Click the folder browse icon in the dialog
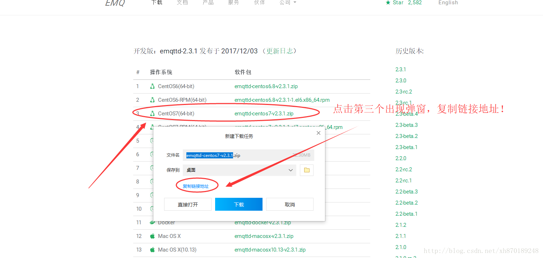This screenshot has width=543, height=258. (307, 170)
